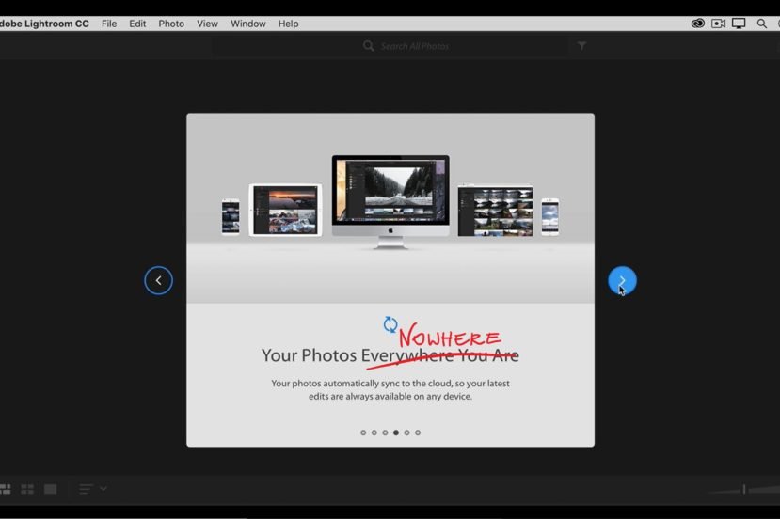
Task: Jump to first slide page dot
Action: point(363,432)
